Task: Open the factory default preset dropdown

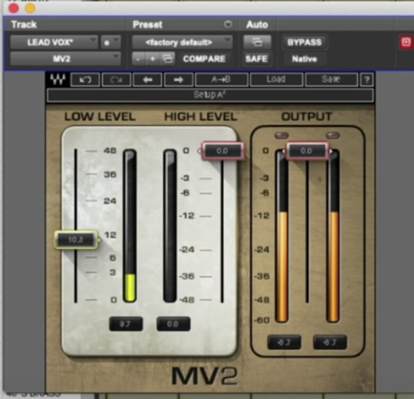Action: pos(182,43)
